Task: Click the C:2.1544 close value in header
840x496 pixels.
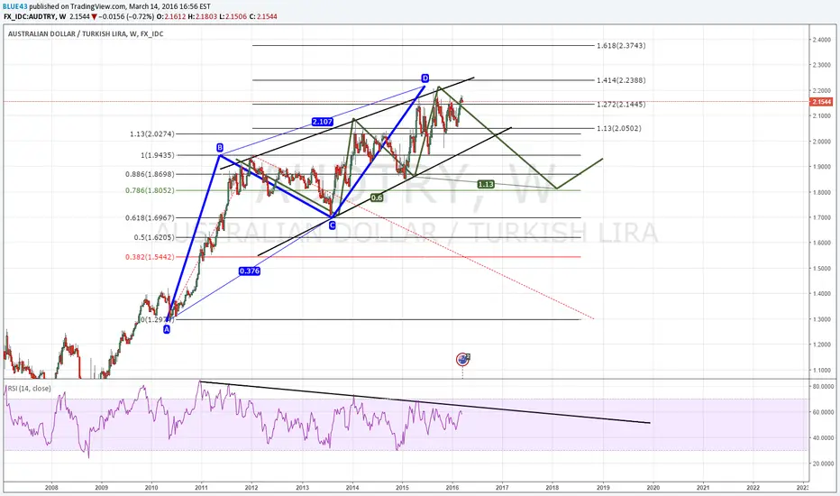Action: pyautogui.click(x=263, y=16)
